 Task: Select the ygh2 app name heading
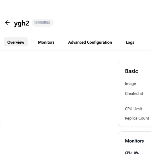(x=21, y=23)
